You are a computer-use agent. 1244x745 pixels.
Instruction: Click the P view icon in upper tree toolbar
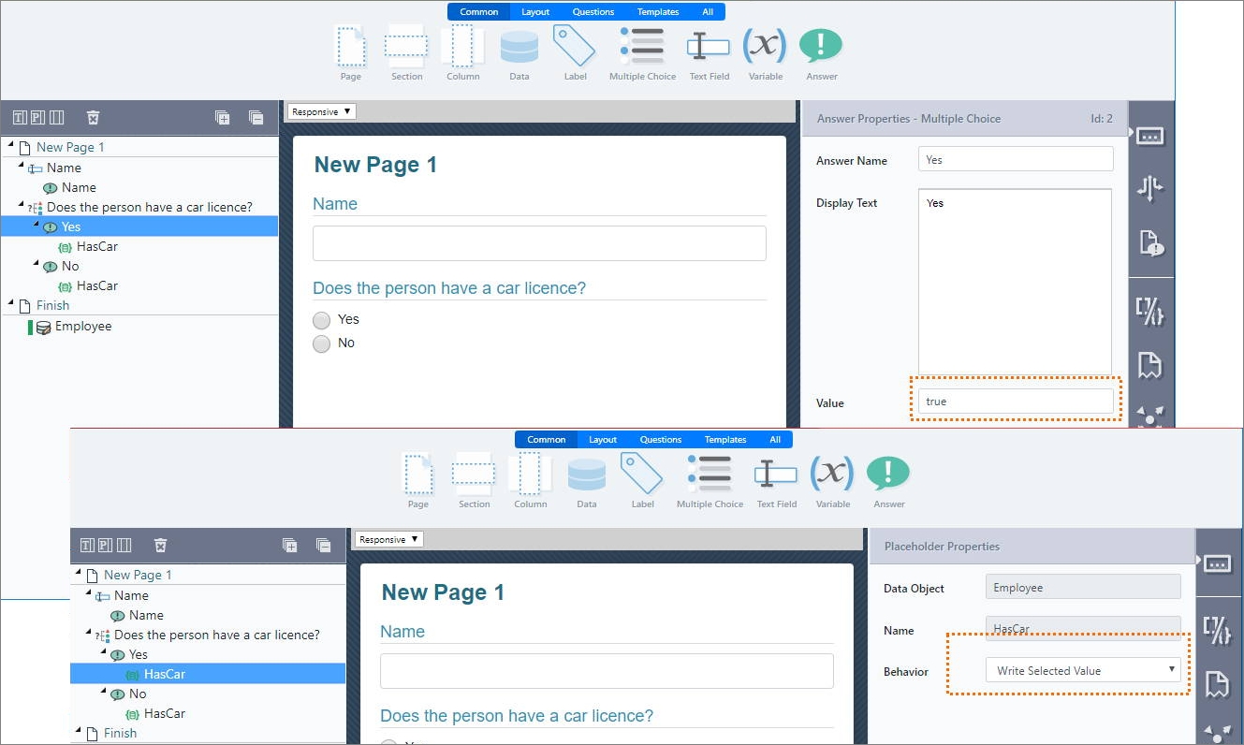point(37,117)
